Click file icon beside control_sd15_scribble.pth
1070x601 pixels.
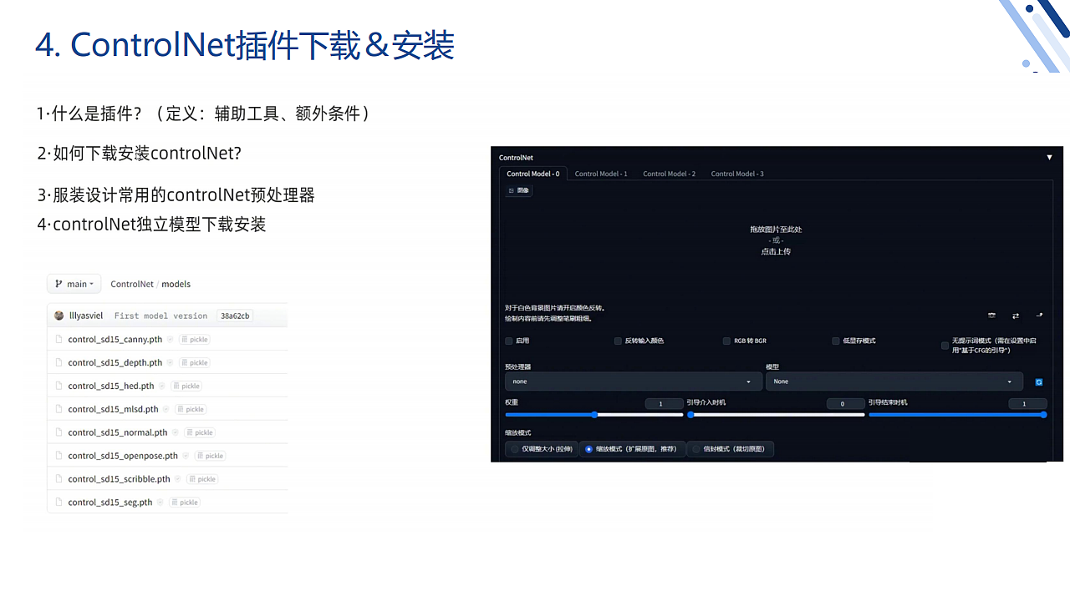[x=59, y=479]
